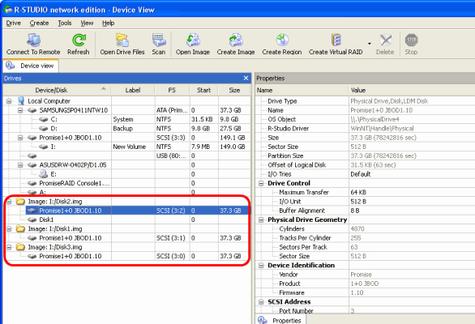Viewport: 475px width, 324px height.
Task: Click the Vendor Promise value
Action: 361,275
